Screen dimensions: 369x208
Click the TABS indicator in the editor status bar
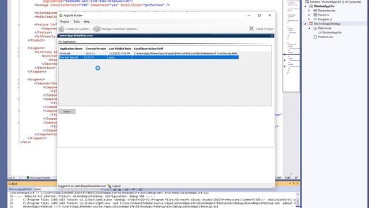288,177
